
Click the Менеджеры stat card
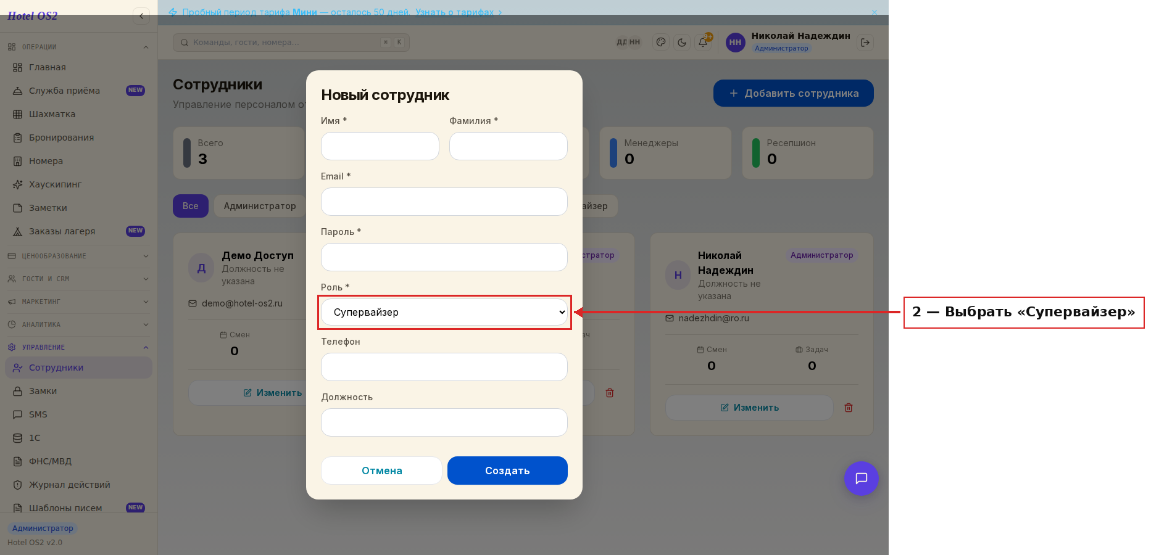[665, 153]
